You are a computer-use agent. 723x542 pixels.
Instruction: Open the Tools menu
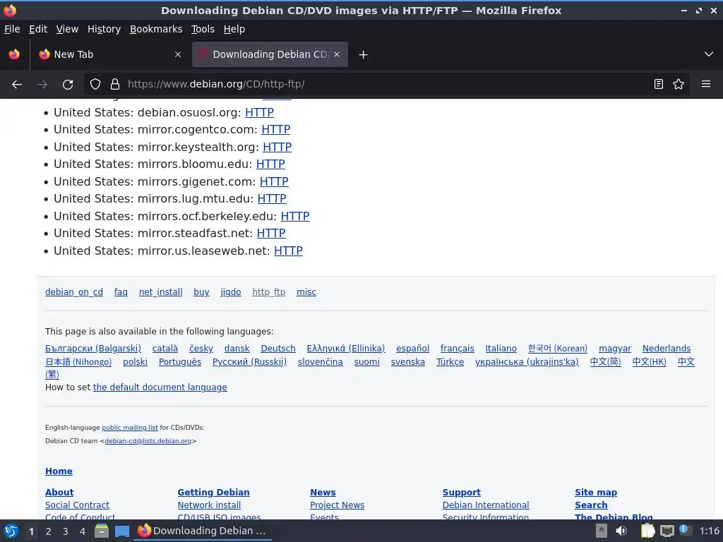203,29
